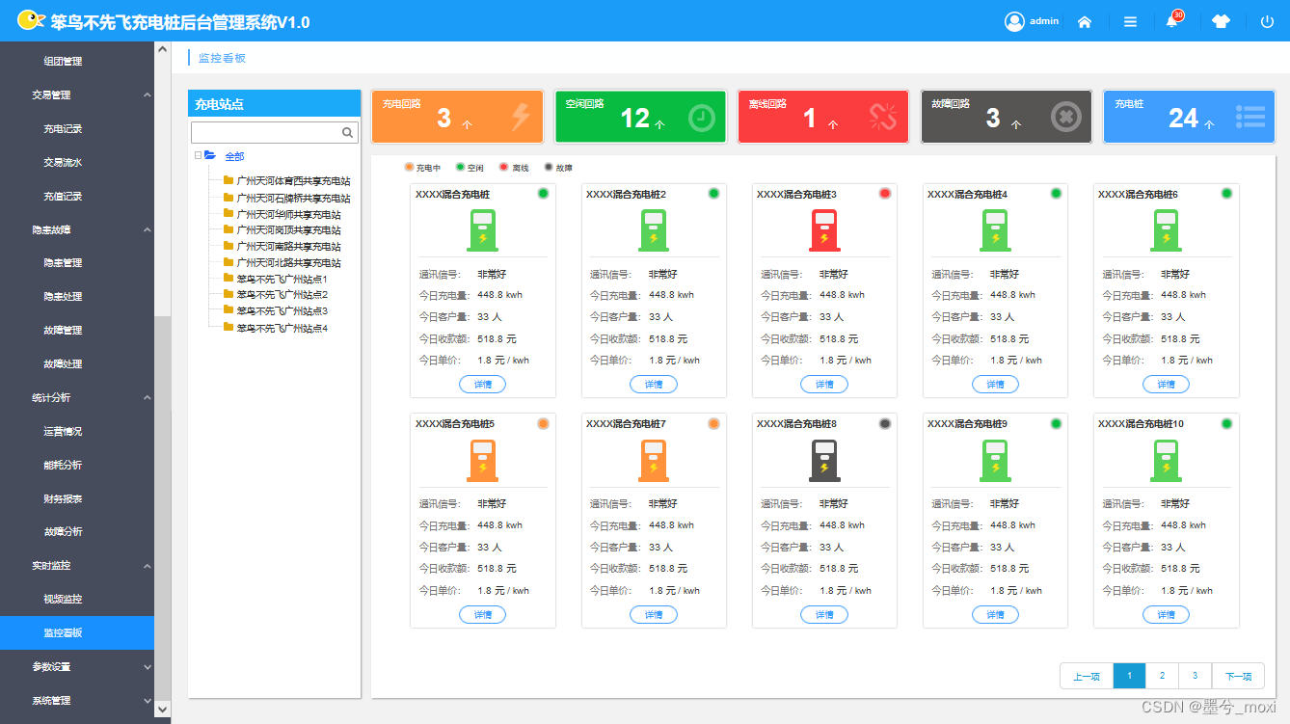
Task: Open notifications bell icon
Action: tap(1172, 21)
